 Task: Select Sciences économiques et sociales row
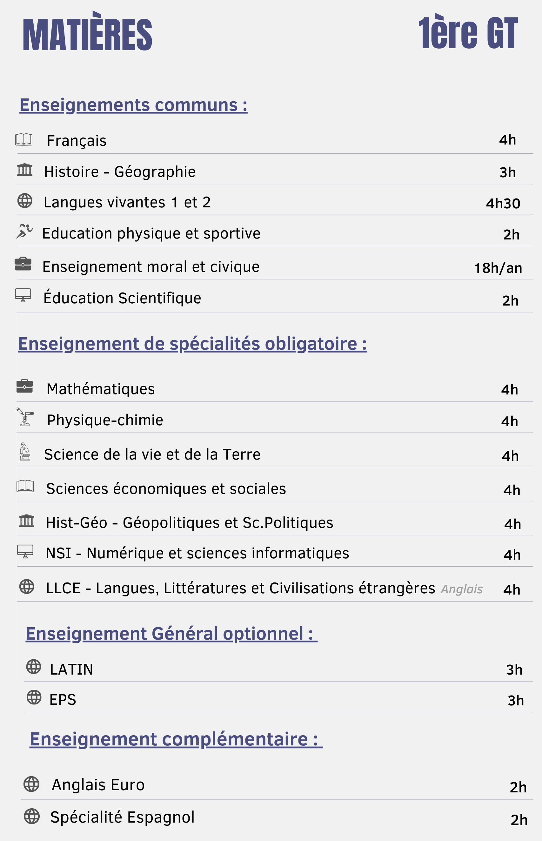pos(275,488)
